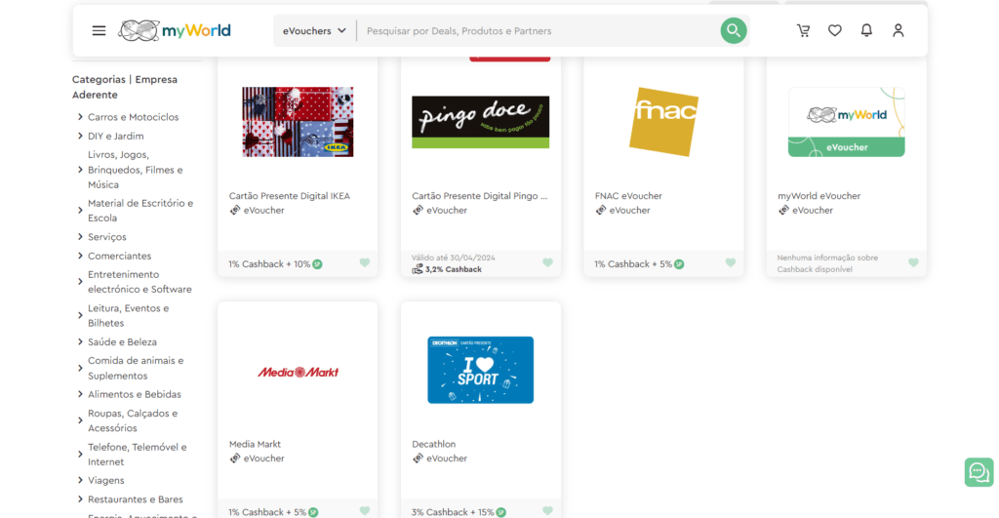Open the Media Markt title link
This screenshot has width=999, height=518.
click(x=255, y=444)
